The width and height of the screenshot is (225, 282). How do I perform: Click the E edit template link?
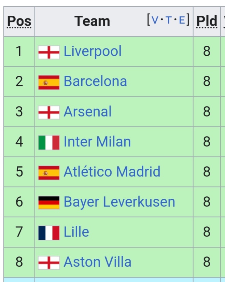tap(182, 20)
